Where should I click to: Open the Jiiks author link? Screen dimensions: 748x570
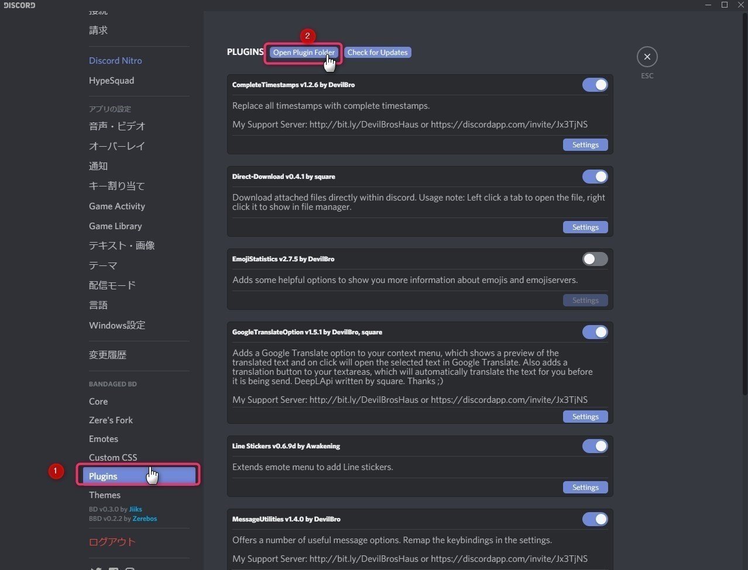pos(135,509)
